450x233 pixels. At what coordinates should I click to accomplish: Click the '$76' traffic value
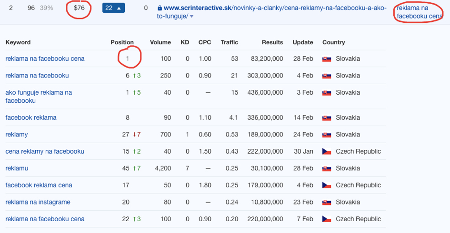click(x=79, y=8)
